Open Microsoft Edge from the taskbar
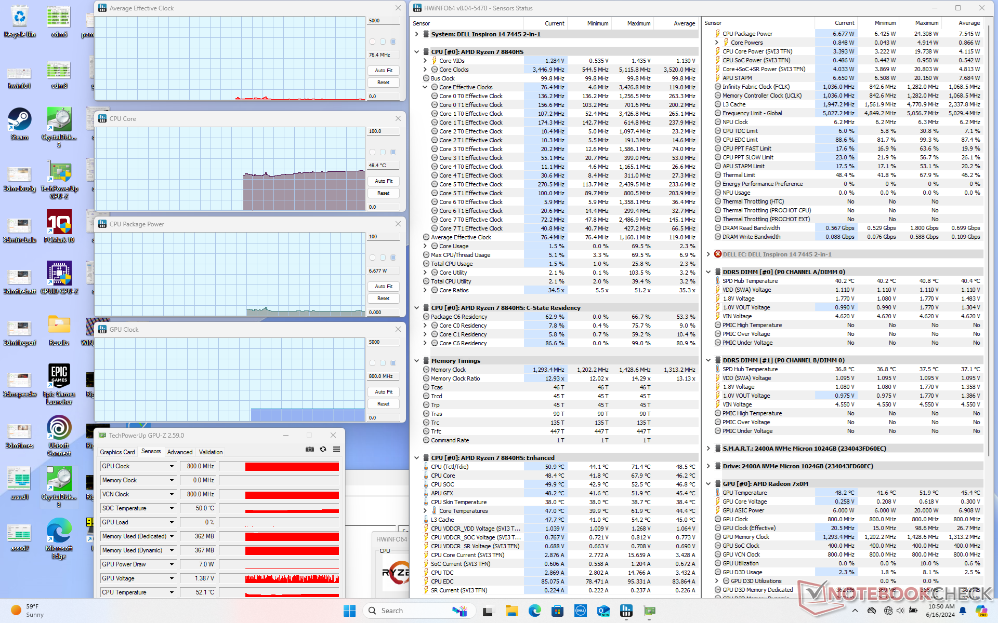 [535, 611]
